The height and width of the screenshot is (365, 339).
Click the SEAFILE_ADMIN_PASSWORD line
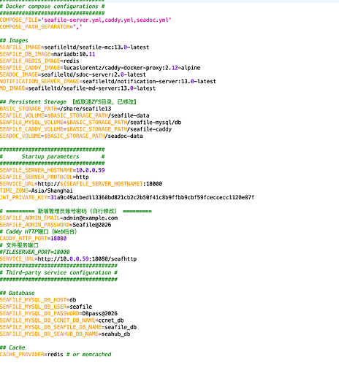pos(56,225)
